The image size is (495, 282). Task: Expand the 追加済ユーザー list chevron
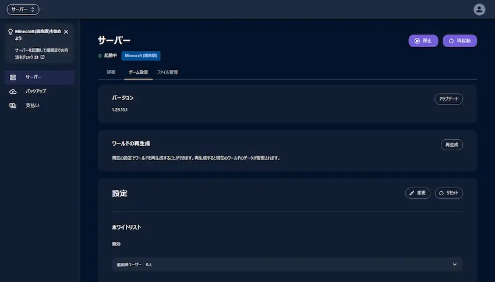point(455,265)
